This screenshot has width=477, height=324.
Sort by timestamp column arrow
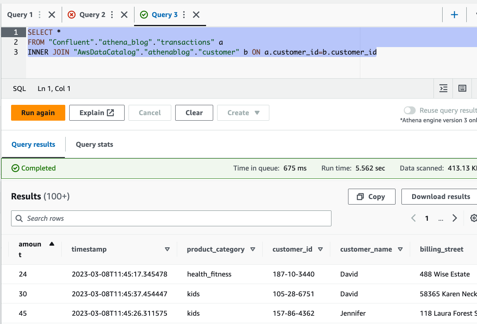[167, 249]
